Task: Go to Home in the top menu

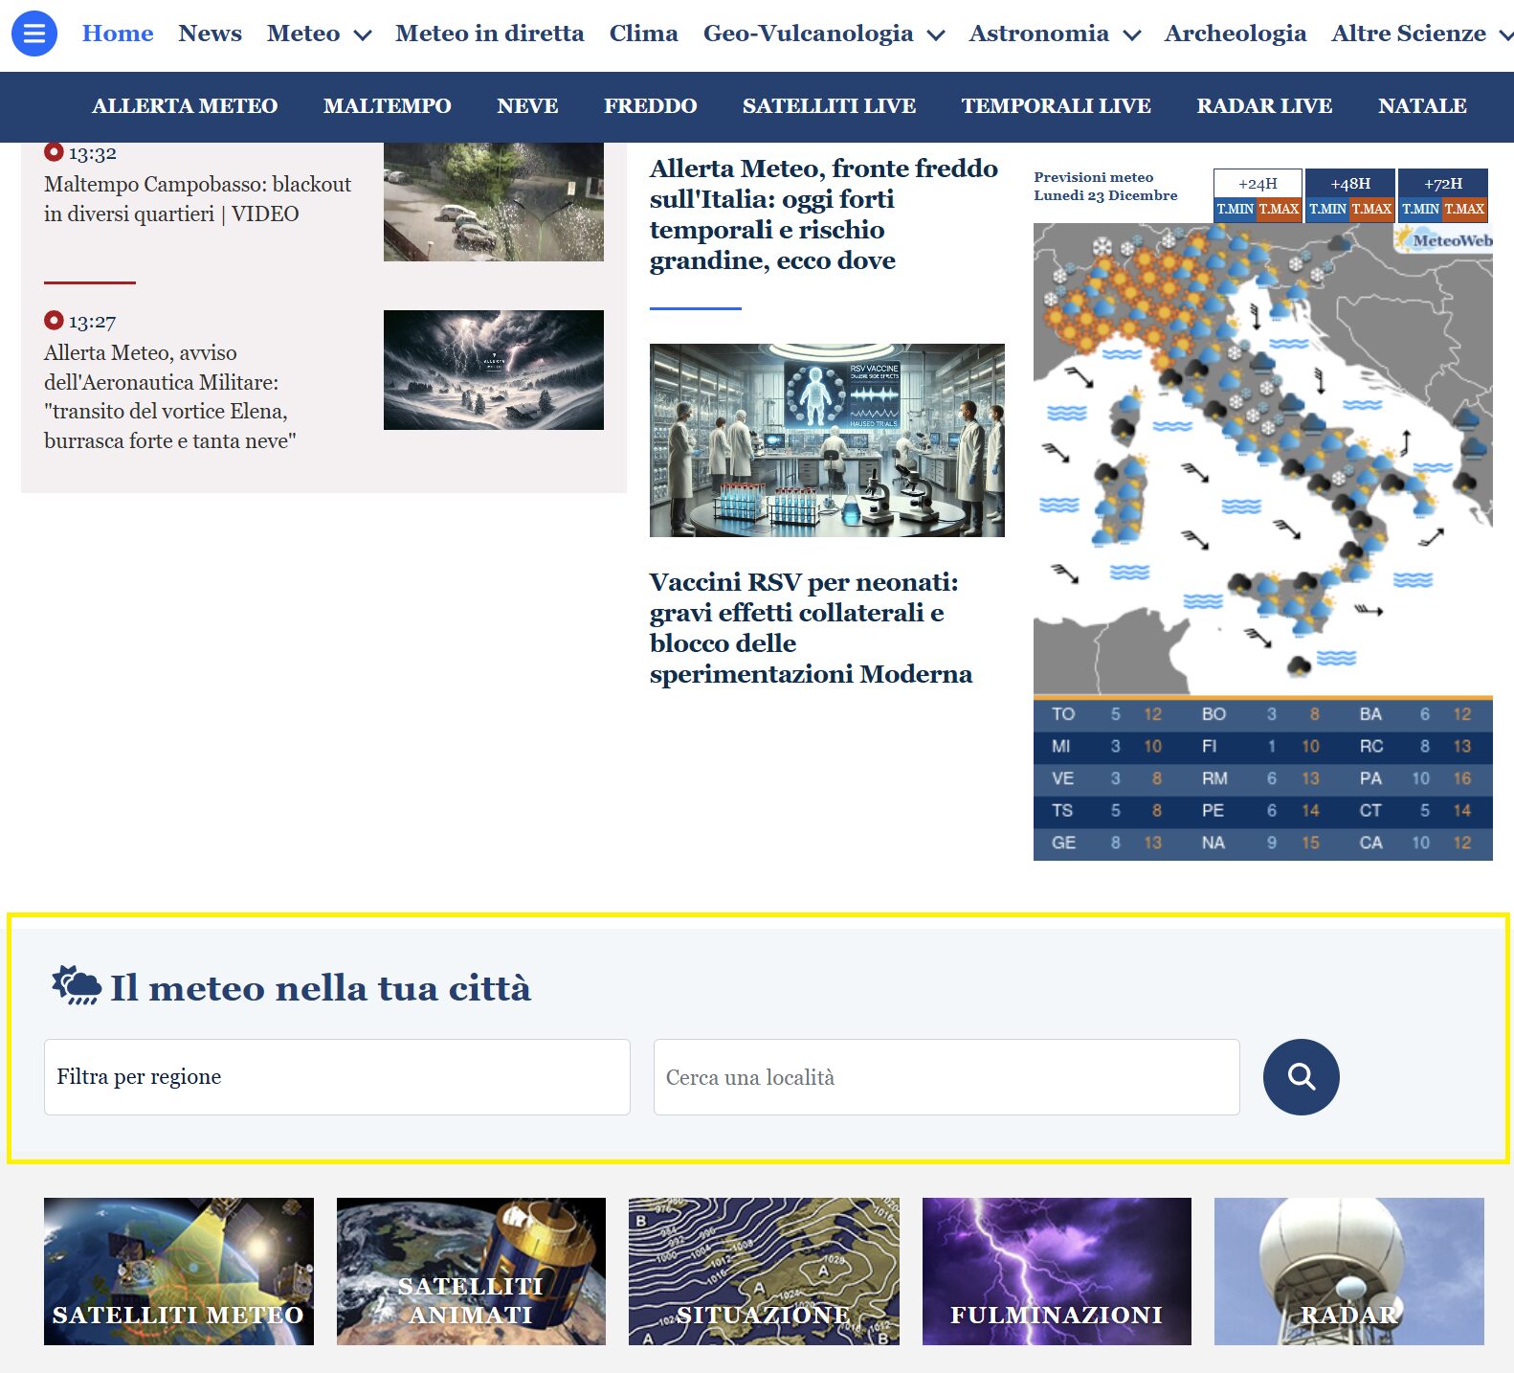Action: point(118,34)
